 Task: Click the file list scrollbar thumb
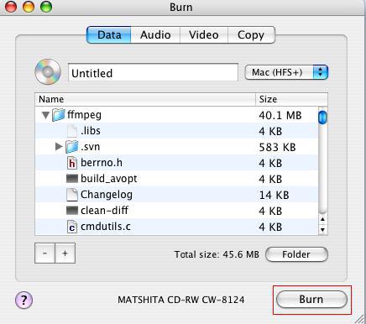(322, 118)
